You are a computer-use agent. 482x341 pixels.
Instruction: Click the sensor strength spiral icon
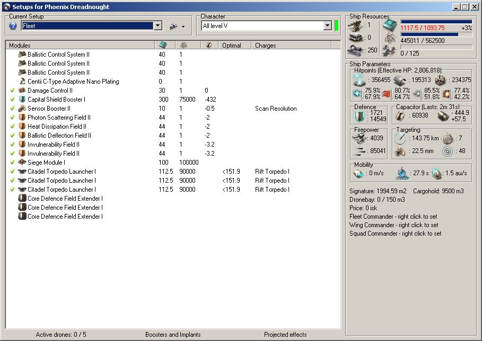pyautogui.click(x=447, y=151)
